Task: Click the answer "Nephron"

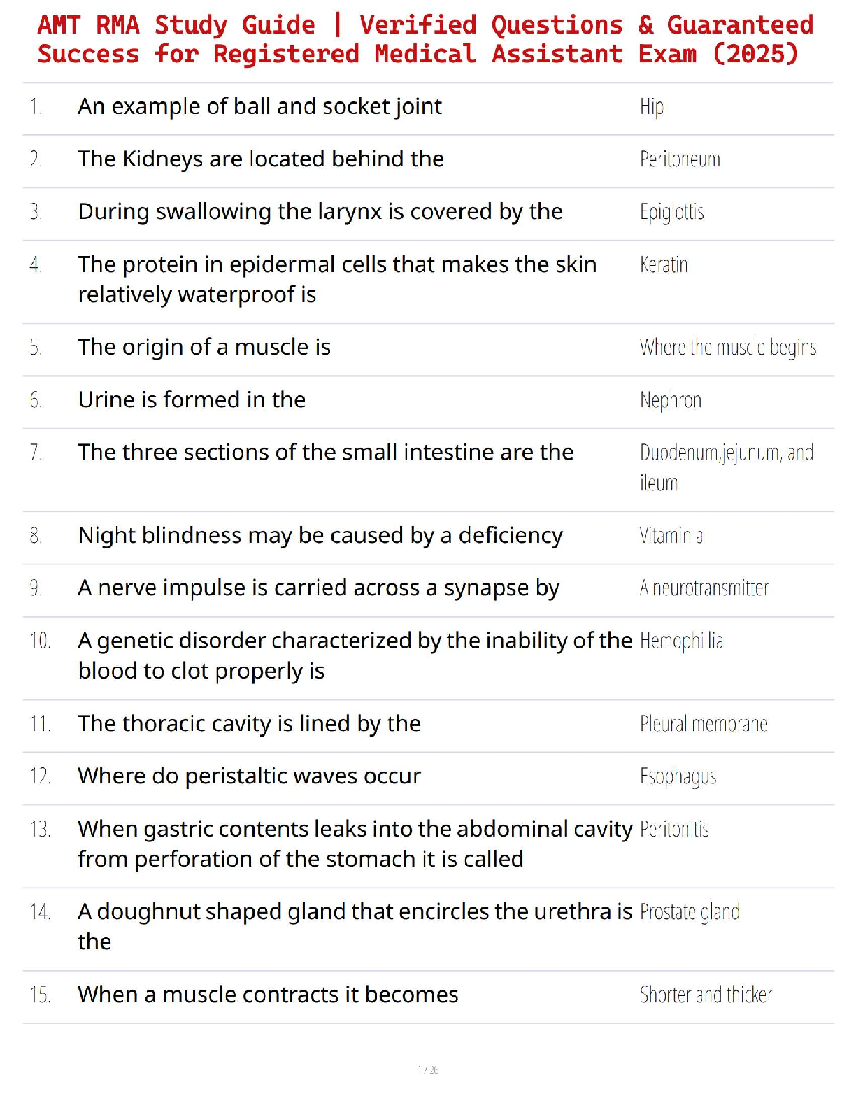Action: (670, 400)
